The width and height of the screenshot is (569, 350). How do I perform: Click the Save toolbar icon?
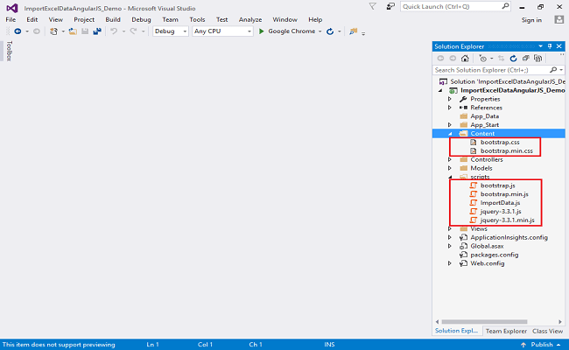pos(85,31)
